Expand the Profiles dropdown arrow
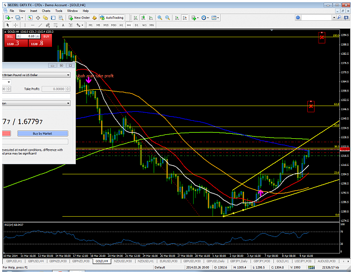 click(21, 17)
